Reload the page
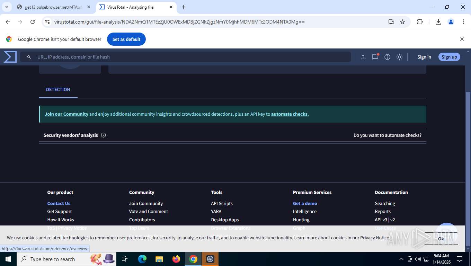The width and height of the screenshot is (471, 266). coord(33,22)
